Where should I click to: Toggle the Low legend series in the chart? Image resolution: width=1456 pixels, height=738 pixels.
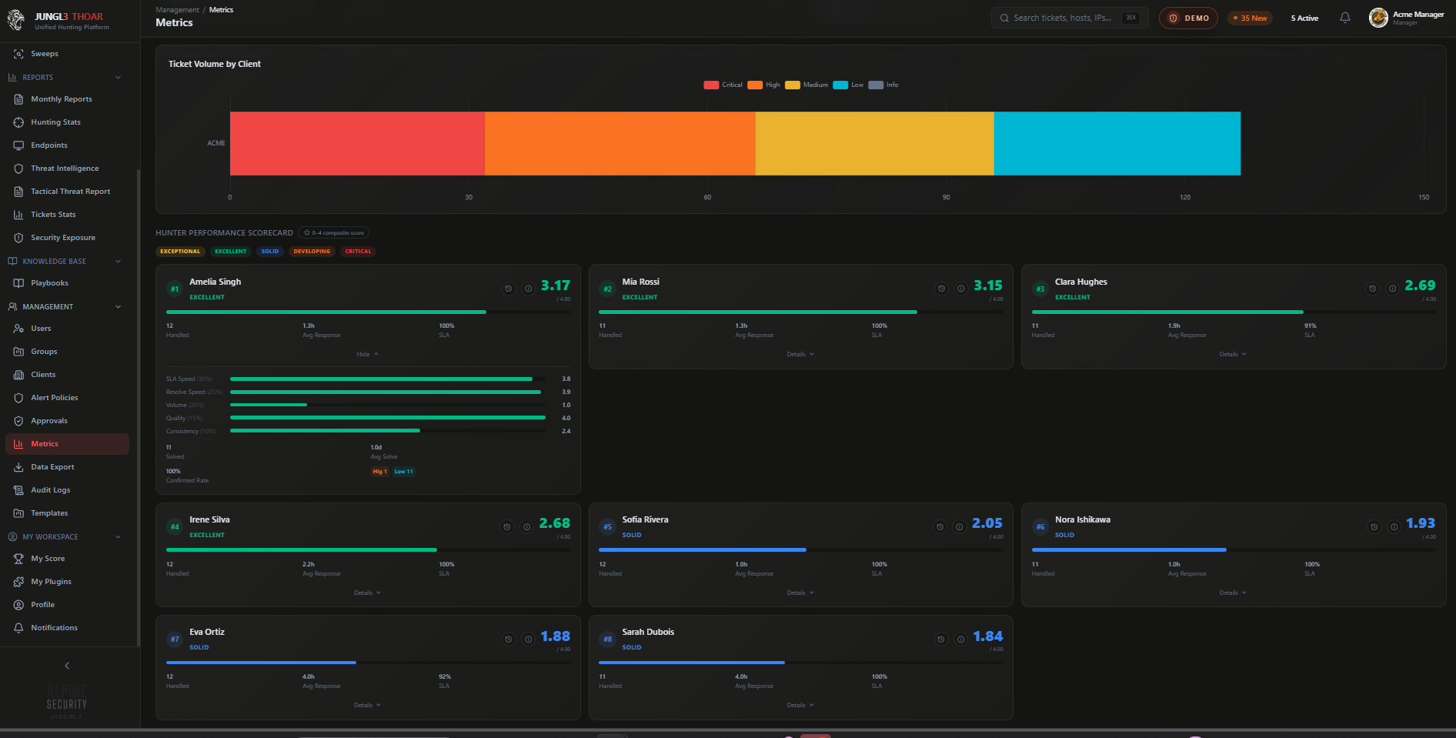[x=848, y=85]
